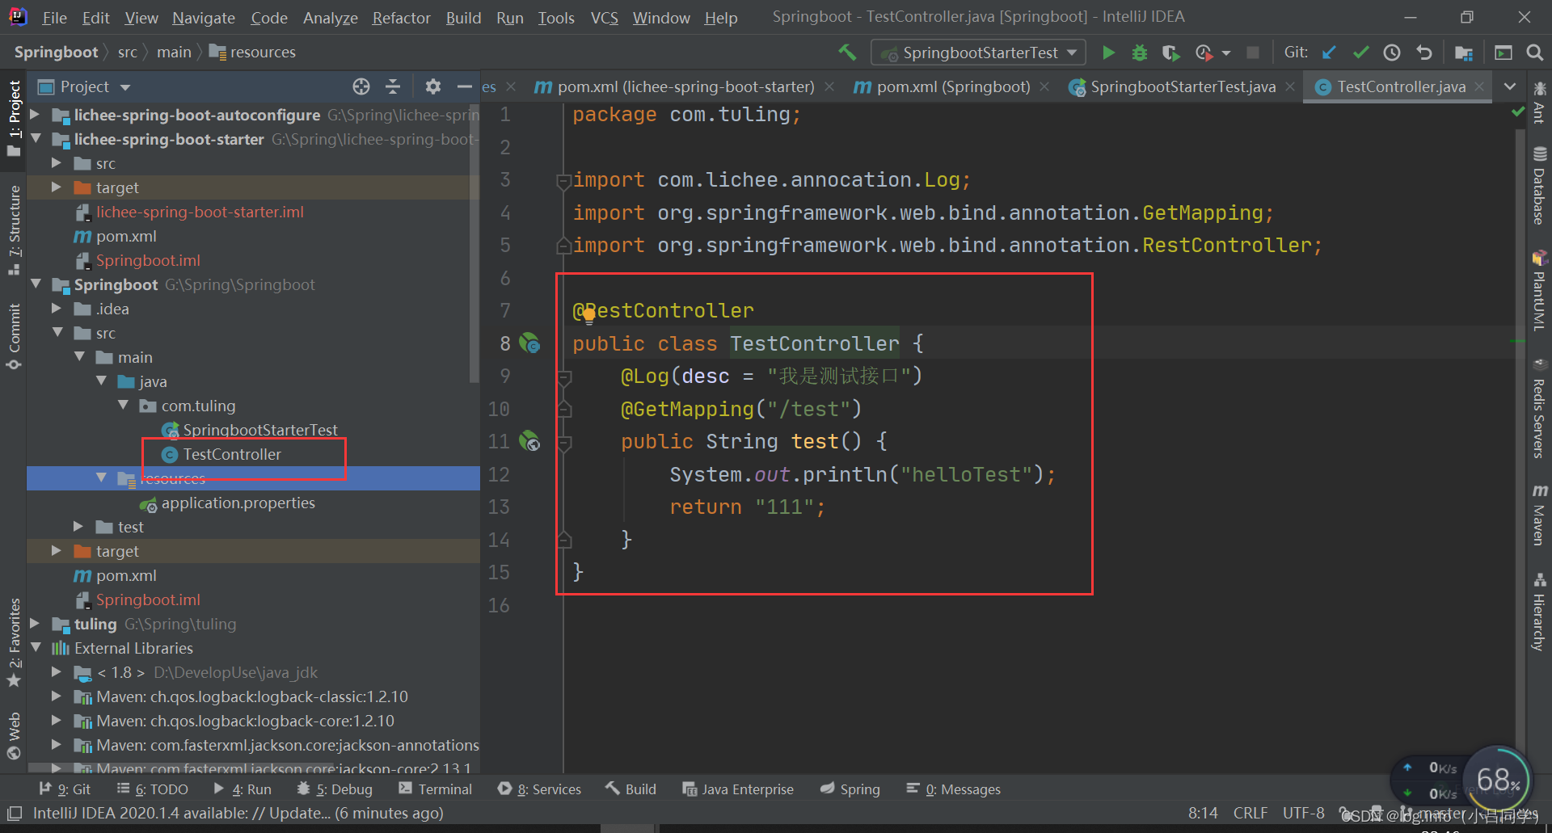Viewport: 1552px width, 833px height.
Task: Open Java Enterprise tool window
Action: pyautogui.click(x=738, y=789)
